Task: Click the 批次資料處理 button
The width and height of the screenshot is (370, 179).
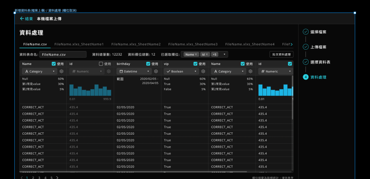Action: [x=282, y=55]
